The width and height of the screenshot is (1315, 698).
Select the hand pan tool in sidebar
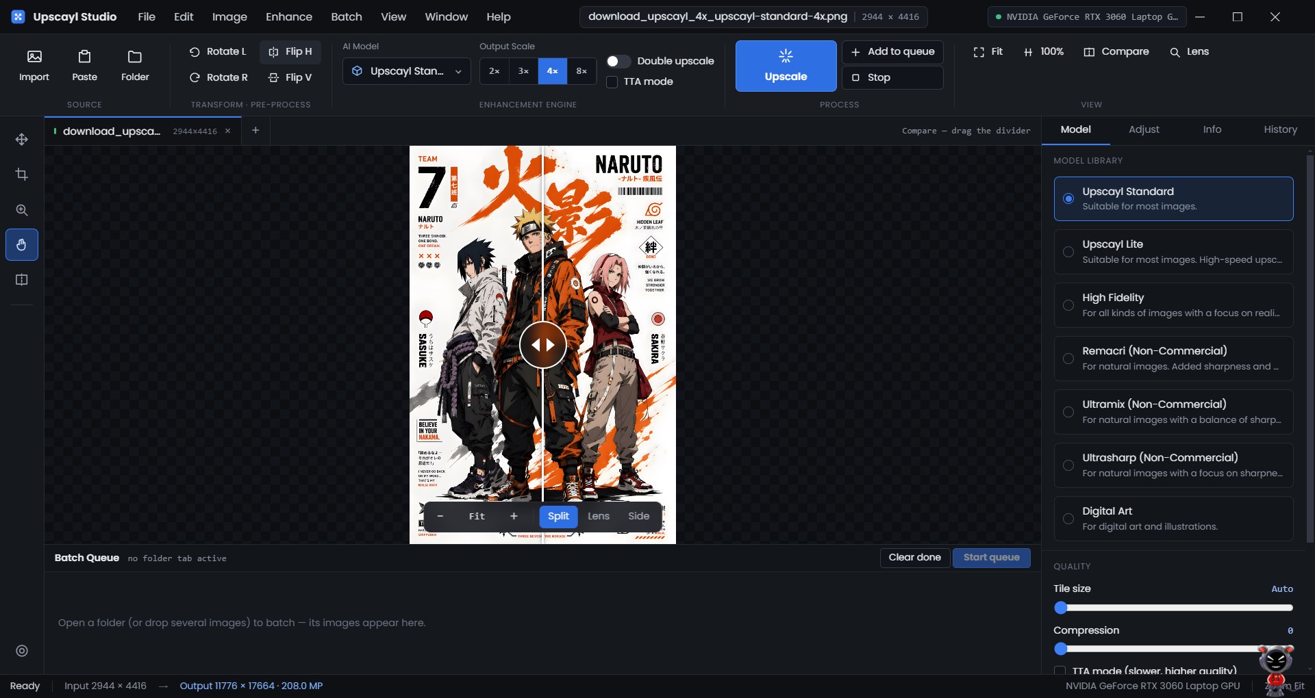22,245
